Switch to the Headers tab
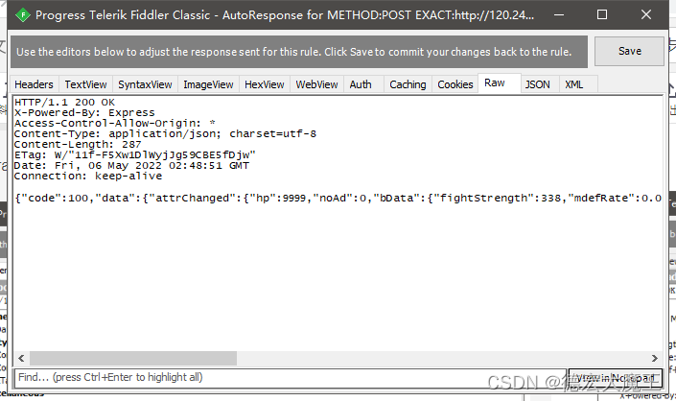The height and width of the screenshot is (401, 676). 35,84
